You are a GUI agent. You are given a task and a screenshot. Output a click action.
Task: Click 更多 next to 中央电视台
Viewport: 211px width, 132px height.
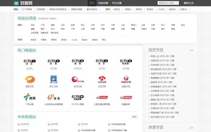point(135,117)
